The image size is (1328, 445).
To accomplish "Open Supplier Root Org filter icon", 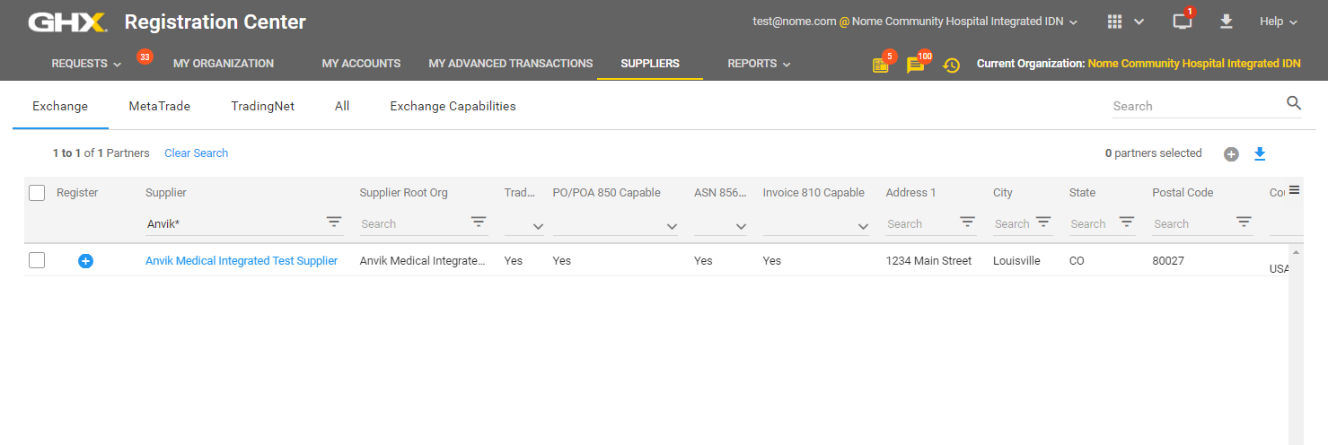I will click(479, 222).
